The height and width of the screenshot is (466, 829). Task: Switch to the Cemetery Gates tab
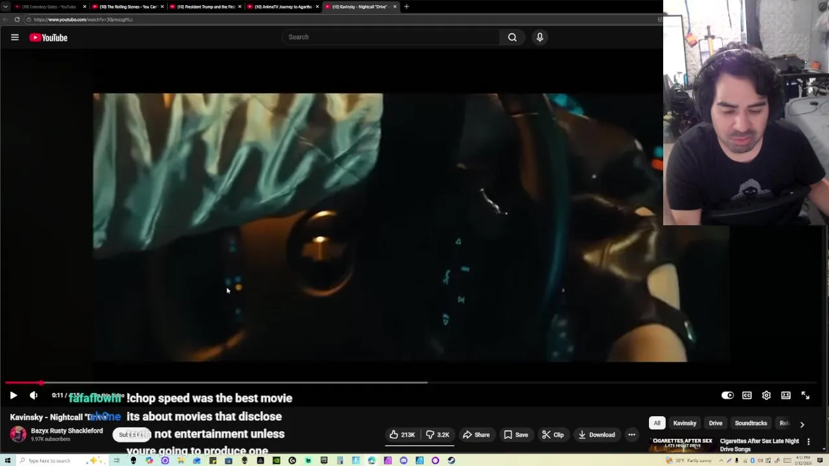point(50,6)
